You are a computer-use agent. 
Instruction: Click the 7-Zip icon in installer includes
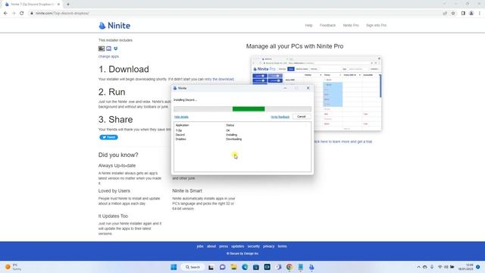[x=102, y=49]
